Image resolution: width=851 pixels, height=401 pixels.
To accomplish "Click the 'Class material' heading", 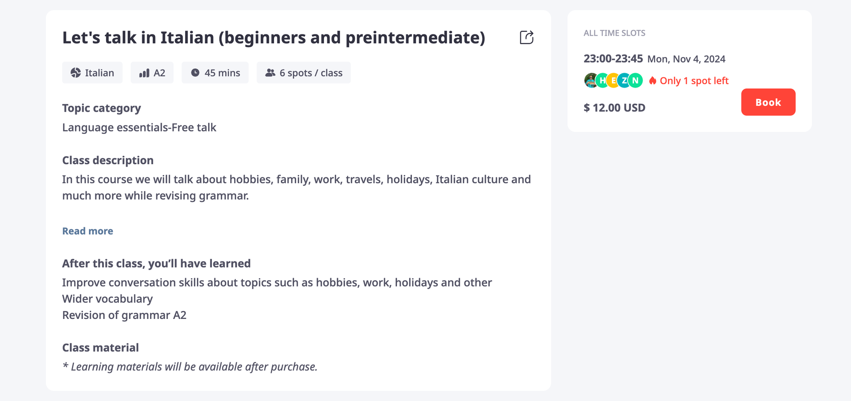I will 100,347.
